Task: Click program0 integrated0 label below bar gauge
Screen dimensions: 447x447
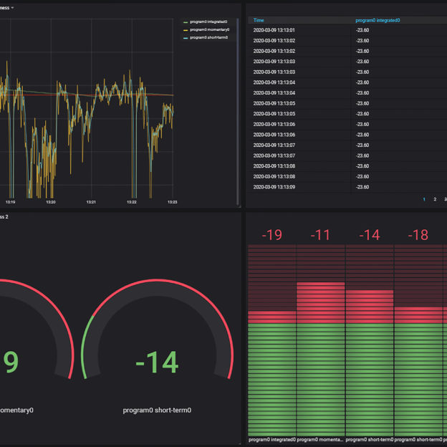Action: click(x=272, y=440)
